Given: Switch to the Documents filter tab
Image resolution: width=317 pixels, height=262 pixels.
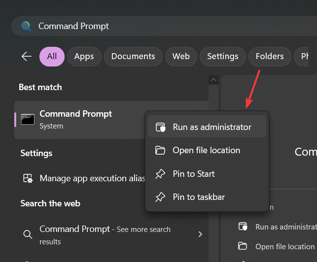Looking at the screenshot, I should (133, 57).
